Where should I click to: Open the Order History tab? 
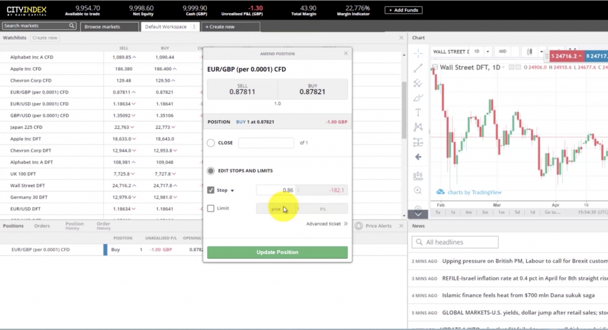click(103, 226)
